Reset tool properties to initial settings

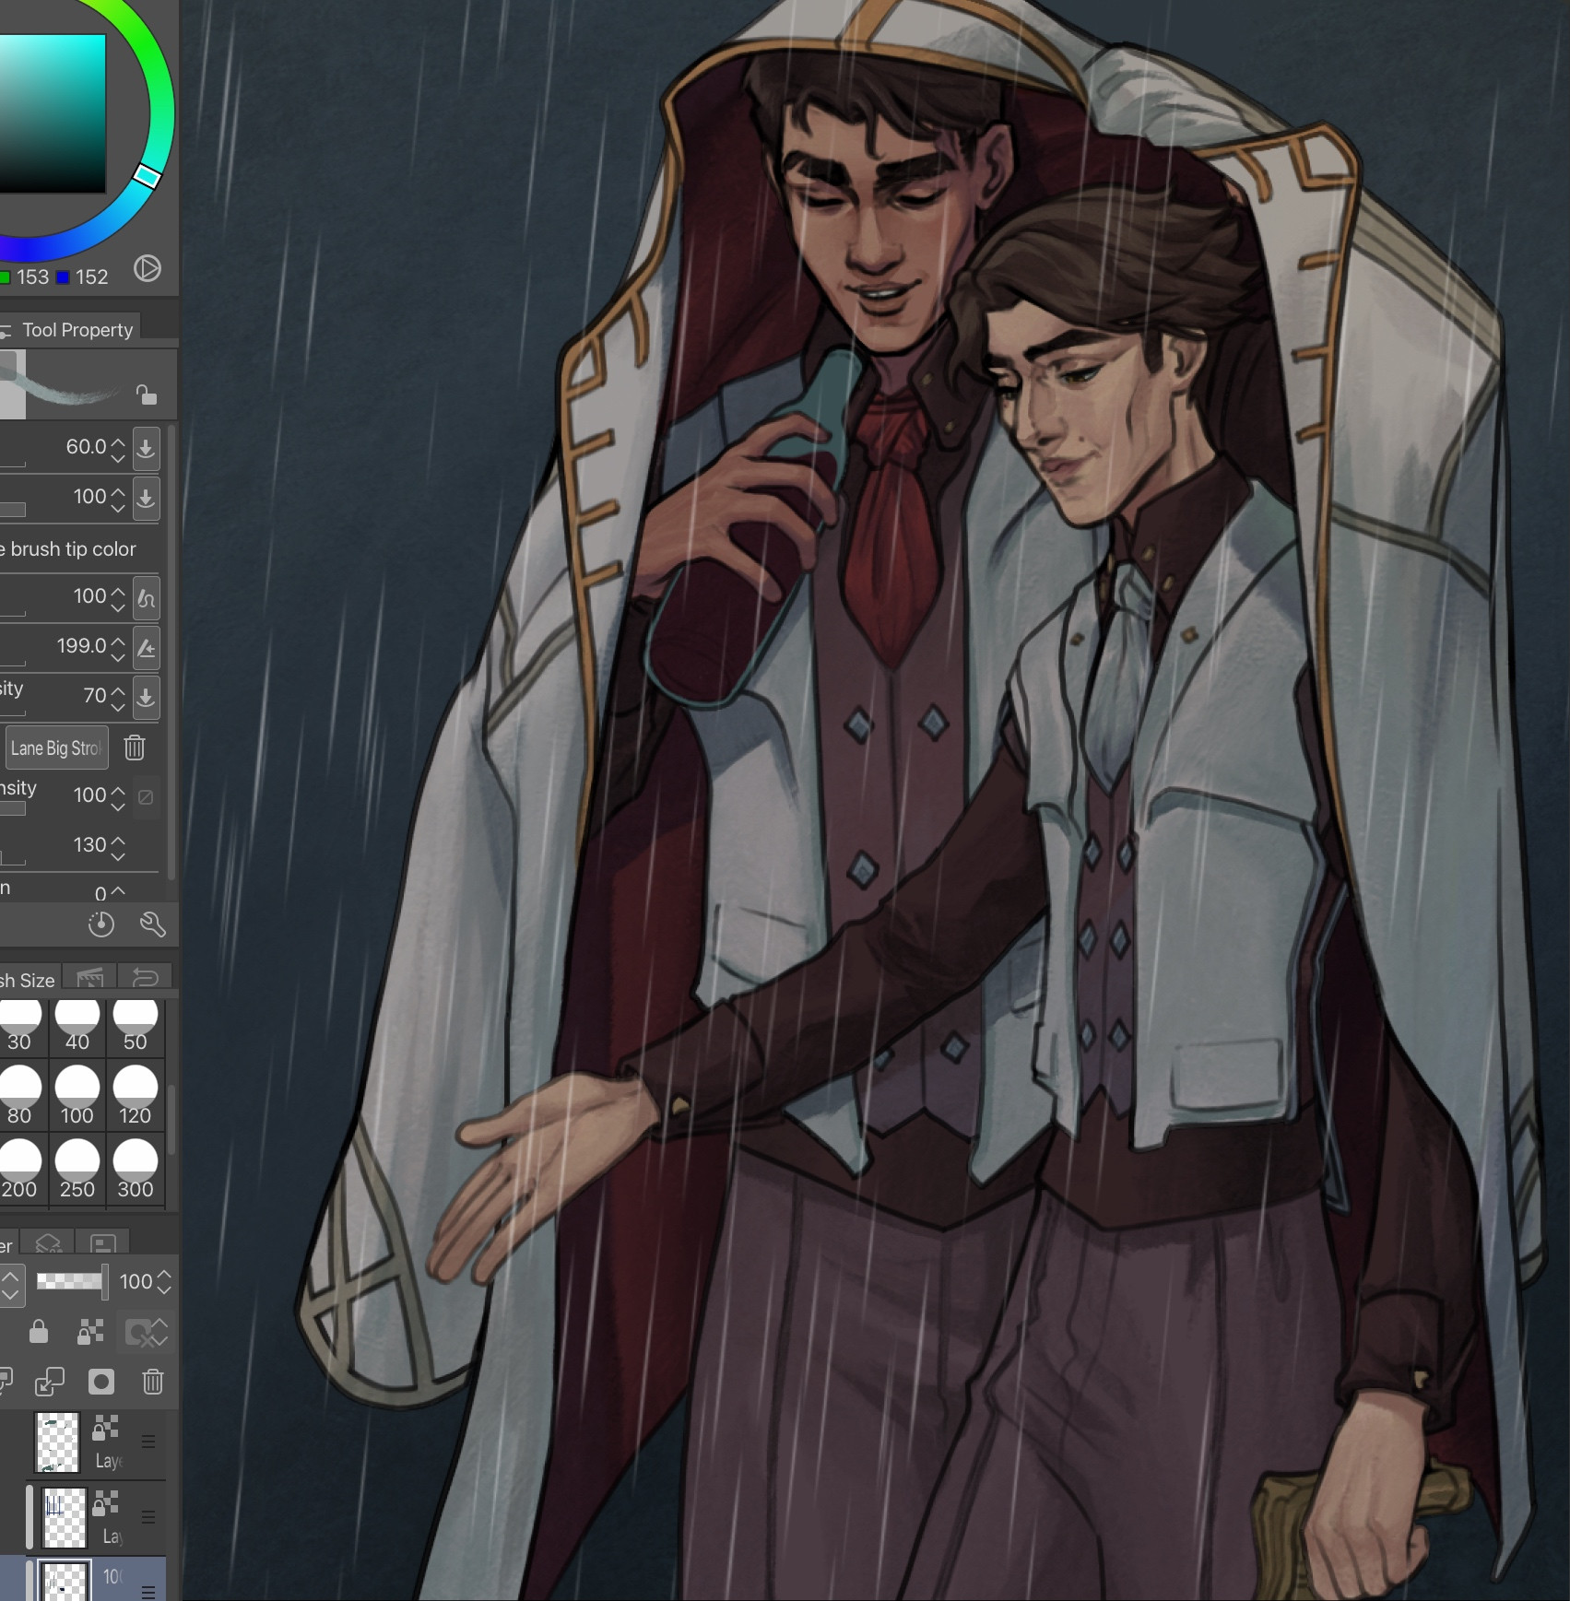(x=100, y=924)
